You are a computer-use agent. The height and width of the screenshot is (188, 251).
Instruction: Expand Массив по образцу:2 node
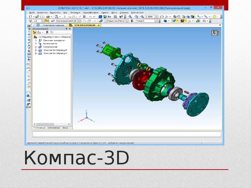click(x=36, y=53)
